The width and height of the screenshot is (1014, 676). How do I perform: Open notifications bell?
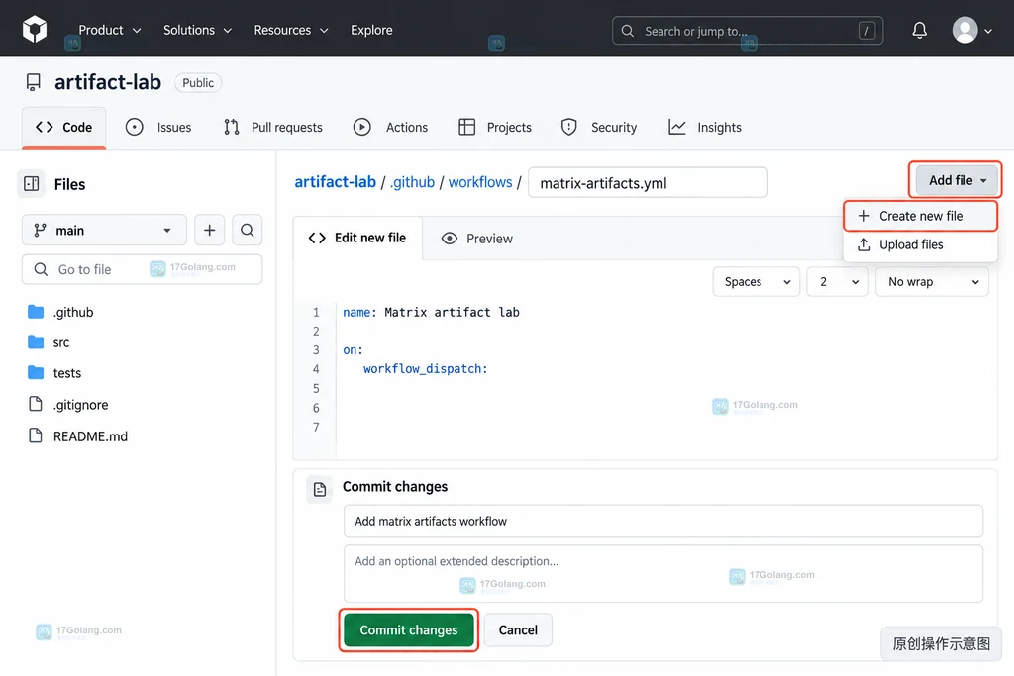(919, 30)
